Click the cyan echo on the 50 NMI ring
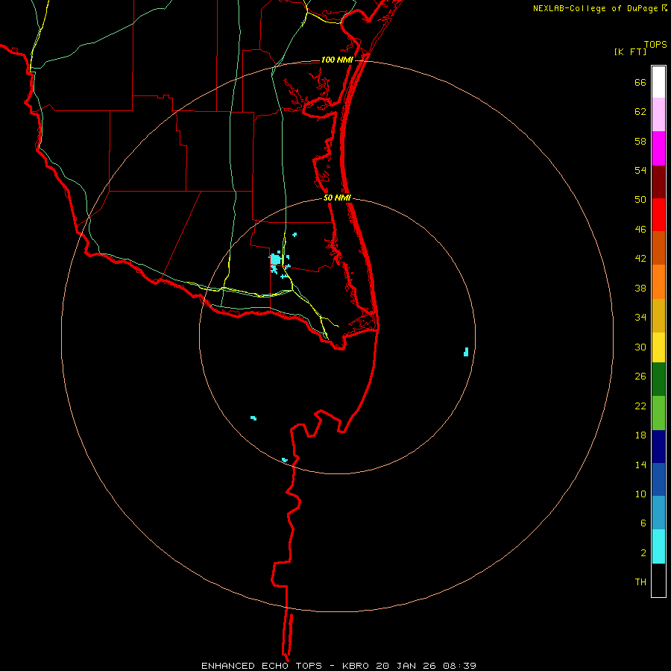The height and width of the screenshot is (671, 671). tap(285, 460)
